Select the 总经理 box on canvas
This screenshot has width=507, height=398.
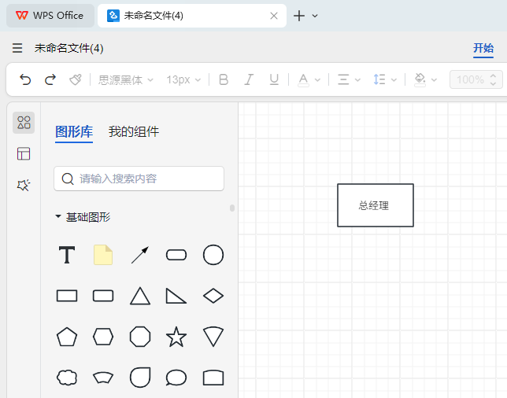[376, 205]
